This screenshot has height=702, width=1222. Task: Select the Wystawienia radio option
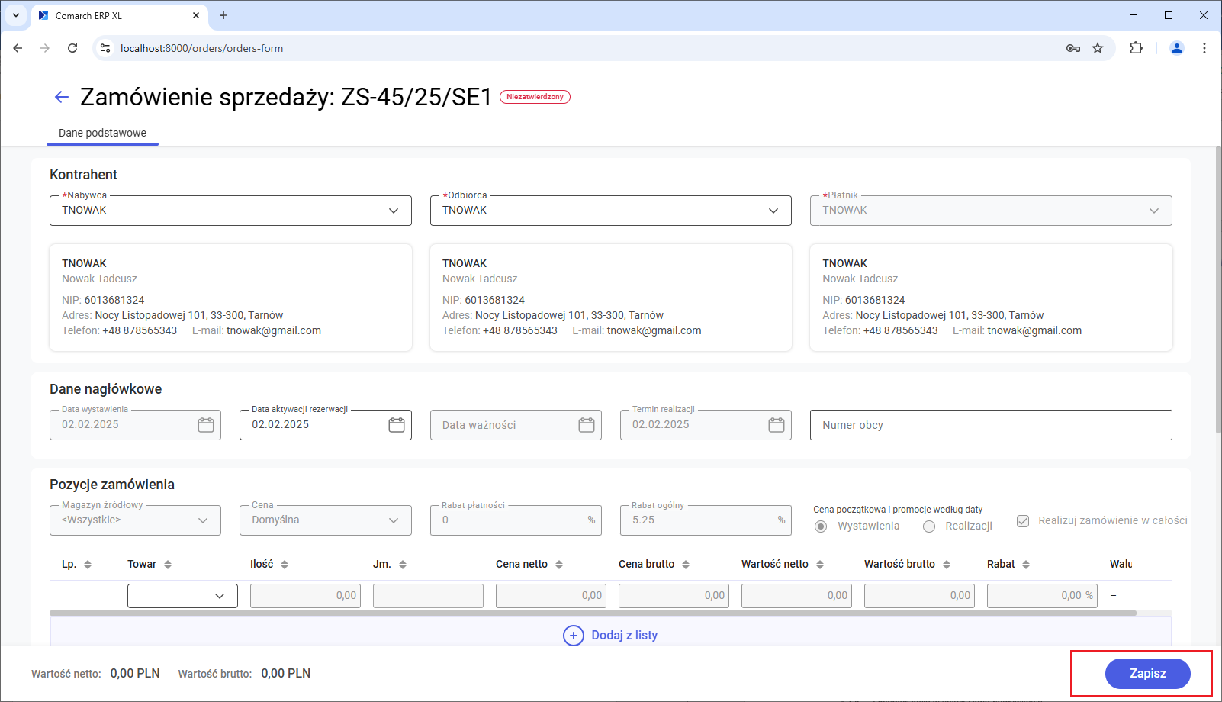(821, 526)
